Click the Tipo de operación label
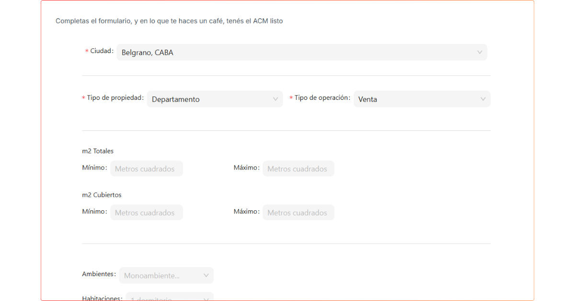Viewport: 575px width, 301px height. [x=322, y=98]
